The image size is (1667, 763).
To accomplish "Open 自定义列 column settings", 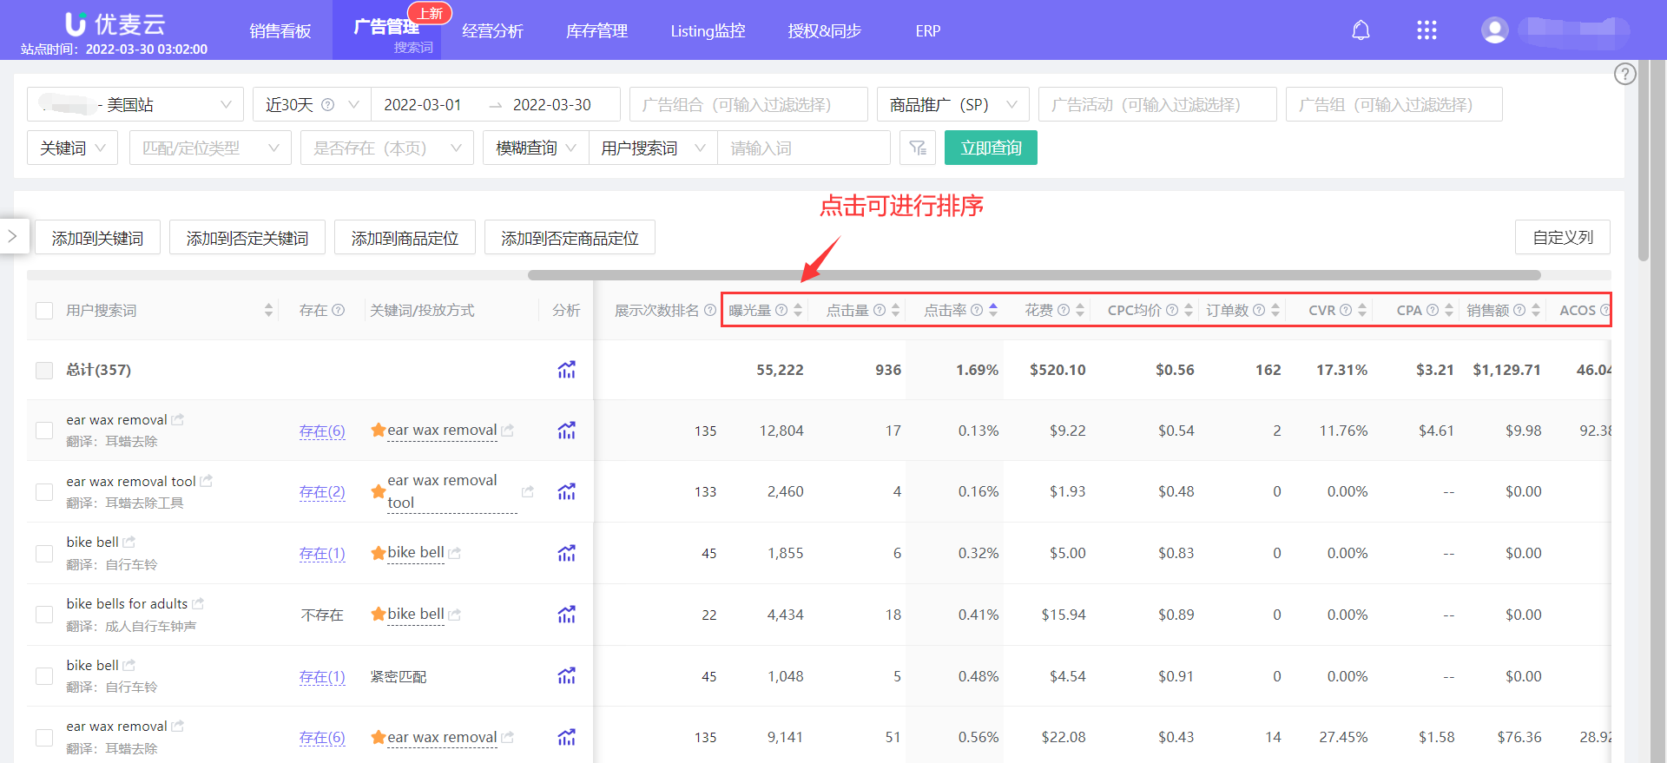I will [x=1563, y=237].
